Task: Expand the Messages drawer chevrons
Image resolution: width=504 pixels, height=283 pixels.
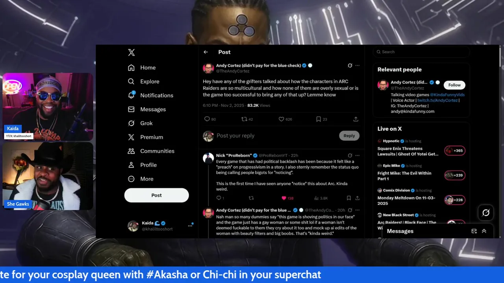Action: 484,231
